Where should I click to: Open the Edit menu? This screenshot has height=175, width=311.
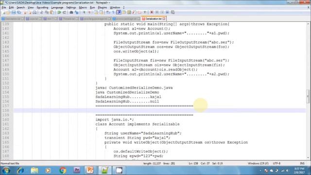[11, 8]
